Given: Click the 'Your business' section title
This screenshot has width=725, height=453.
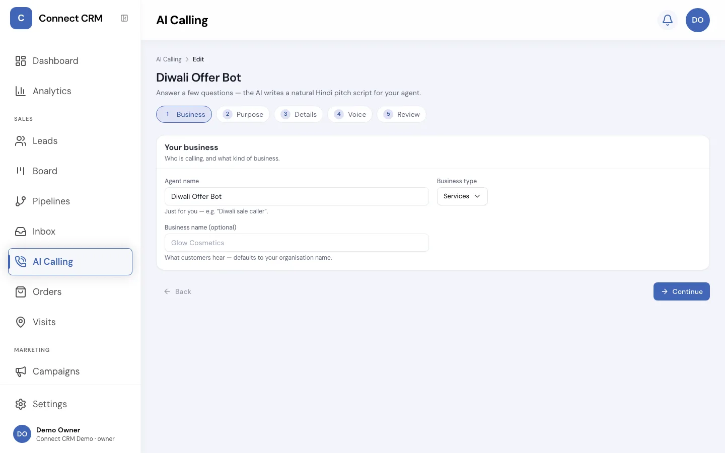Looking at the screenshot, I should coord(191,147).
